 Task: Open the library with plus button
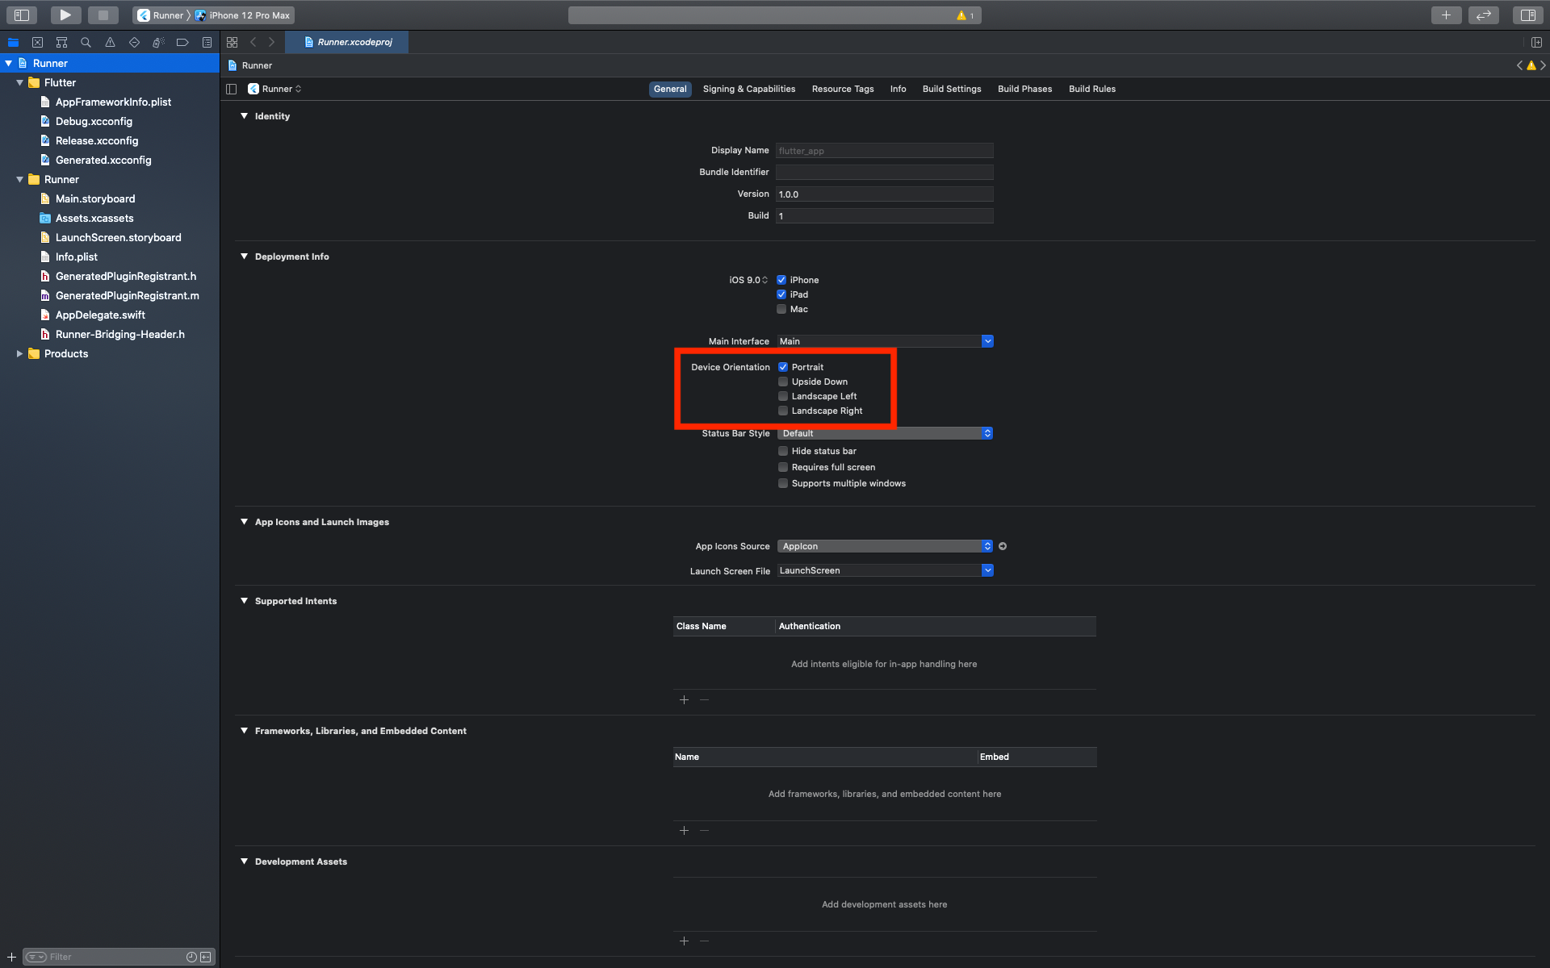pyautogui.click(x=1446, y=15)
